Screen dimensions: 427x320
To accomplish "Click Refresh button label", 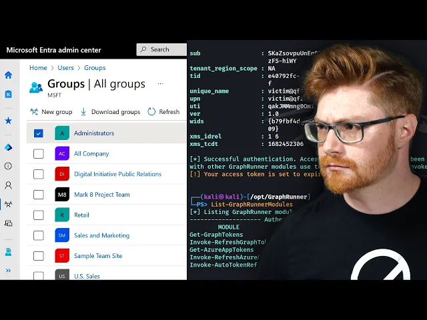I will pos(169,112).
